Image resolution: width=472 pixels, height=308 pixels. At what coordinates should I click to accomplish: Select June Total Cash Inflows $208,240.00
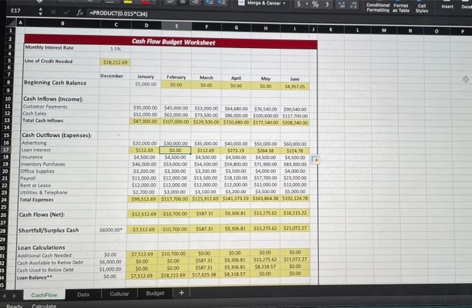tap(295, 123)
